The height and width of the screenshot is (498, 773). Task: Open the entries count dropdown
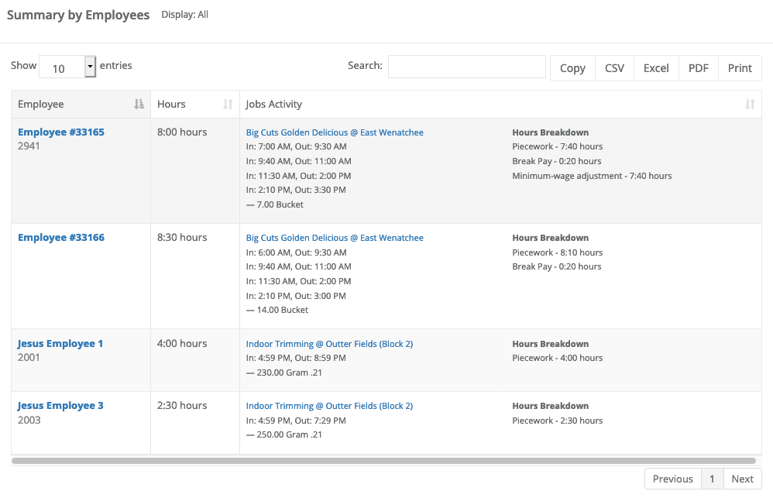click(67, 67)
